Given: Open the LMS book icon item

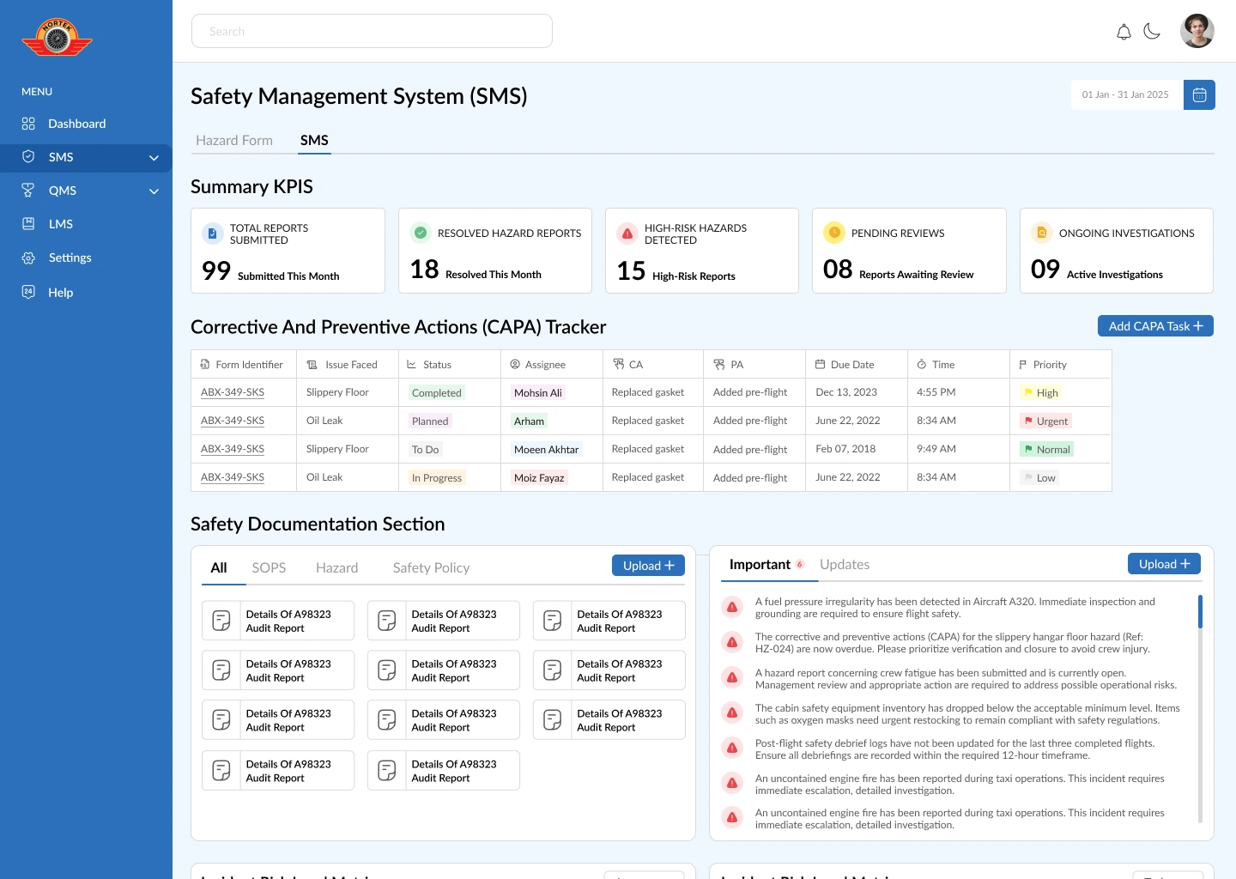Looking at the screenshot, I should 28,224.
